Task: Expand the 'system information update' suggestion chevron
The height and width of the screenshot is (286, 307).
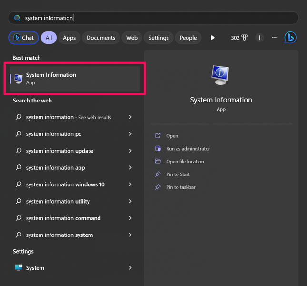Action: tap(130, 151)
